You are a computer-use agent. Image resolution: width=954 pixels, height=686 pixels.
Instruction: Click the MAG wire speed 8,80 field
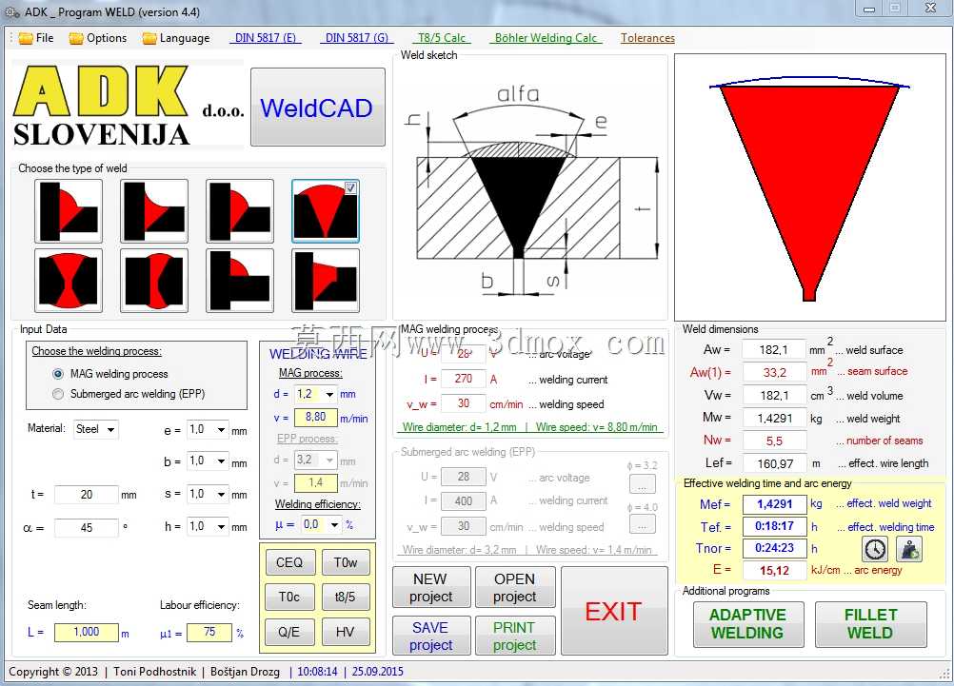point(315,417)
